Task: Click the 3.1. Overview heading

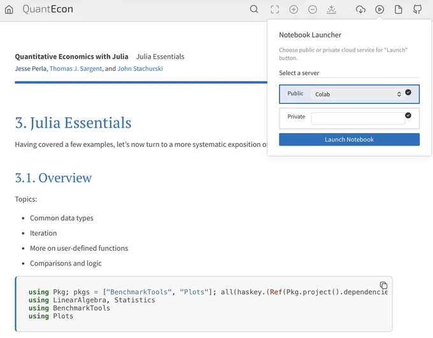Action: coord(53,178)
